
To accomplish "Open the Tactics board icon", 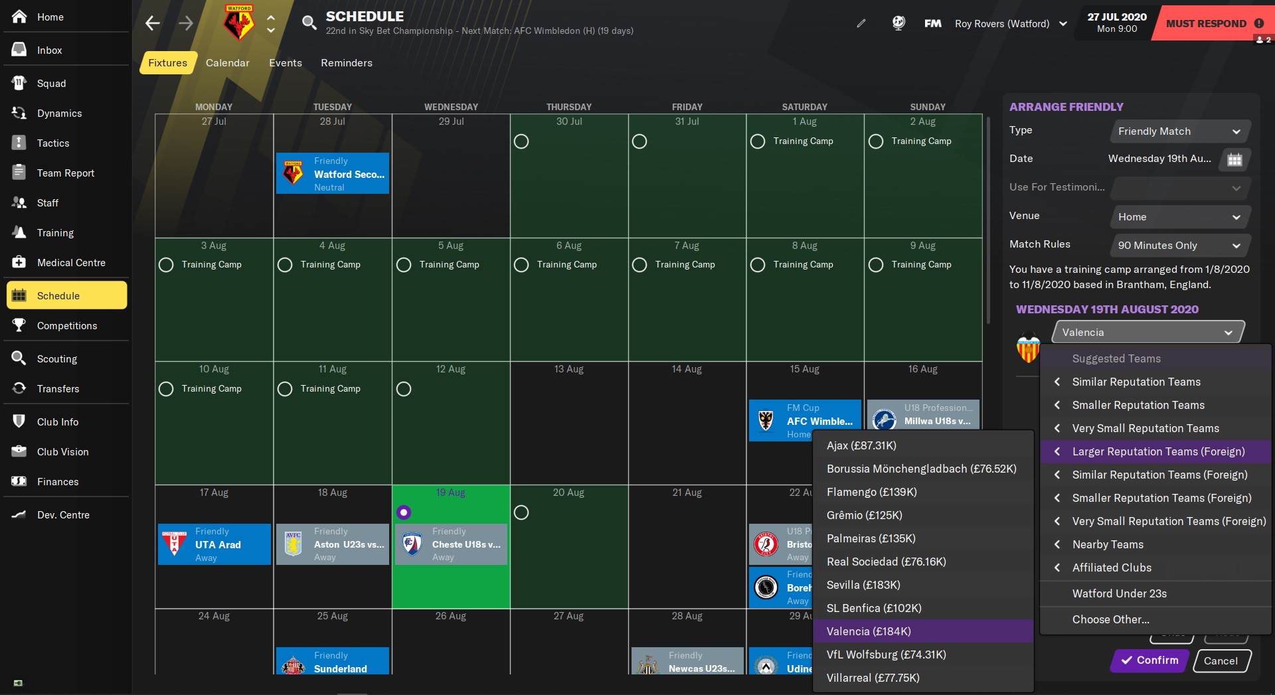I will point(19,143).
